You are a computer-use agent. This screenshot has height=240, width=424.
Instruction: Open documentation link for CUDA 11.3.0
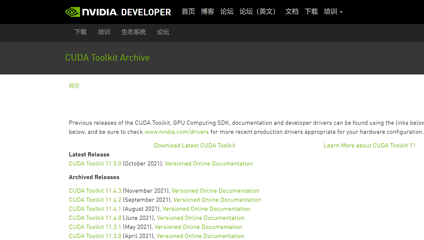coord(200,236)
